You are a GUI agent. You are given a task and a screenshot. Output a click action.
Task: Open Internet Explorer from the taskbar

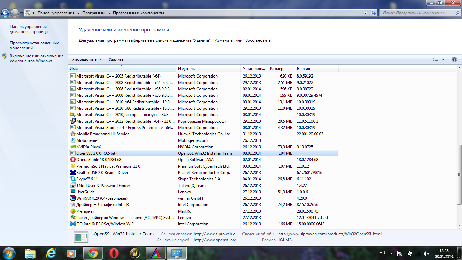pyautogui.click(x=51, y=253)
